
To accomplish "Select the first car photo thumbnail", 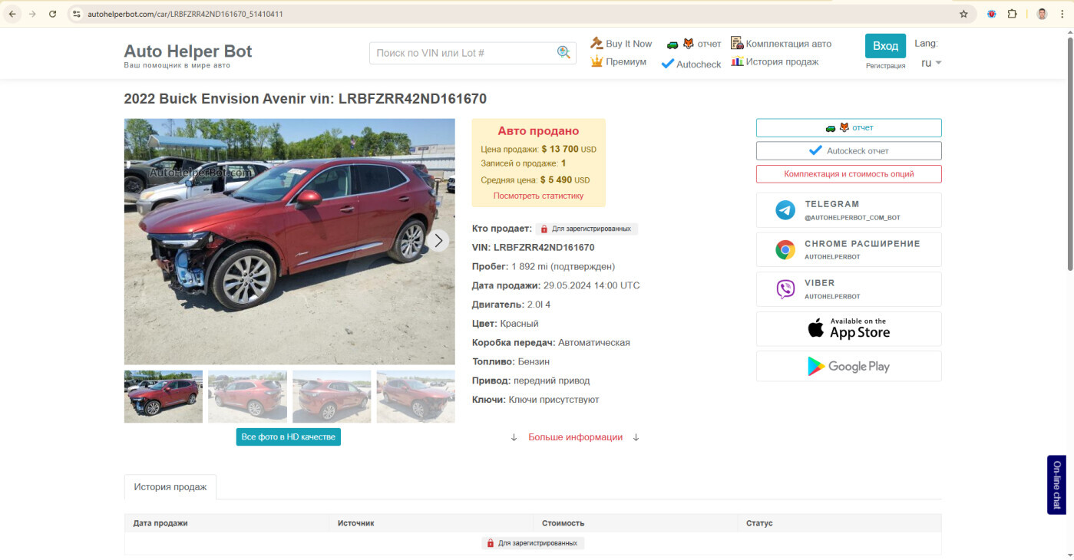I will [x=164, y=397].
